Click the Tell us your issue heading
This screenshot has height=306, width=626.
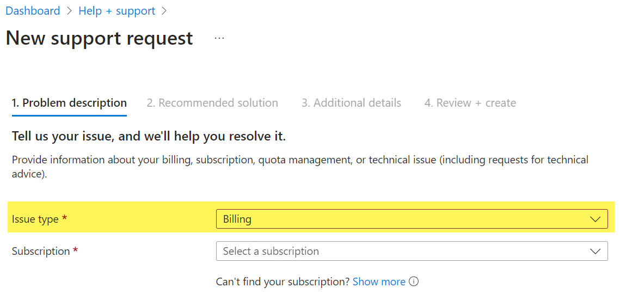[x=149, y=137]
